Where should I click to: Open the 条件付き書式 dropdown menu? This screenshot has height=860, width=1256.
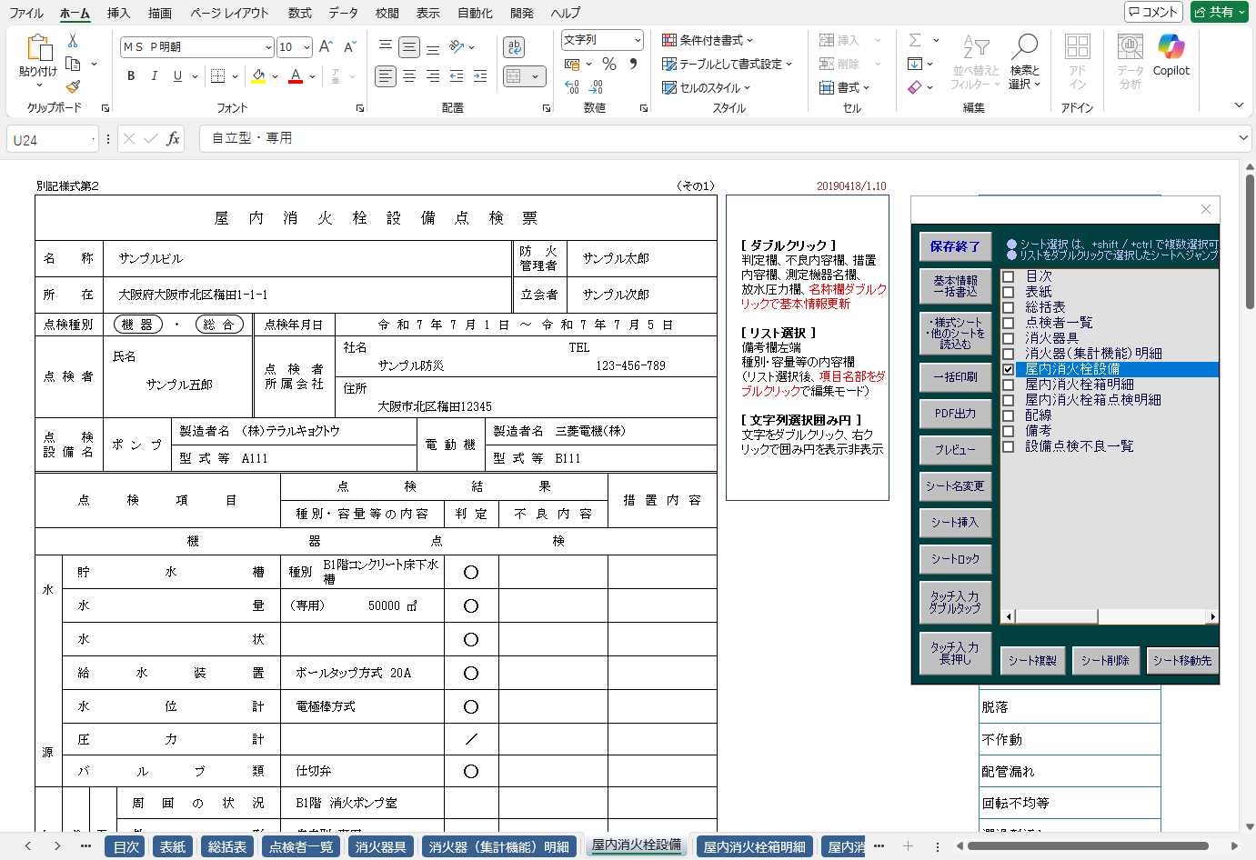pos(708,40)
